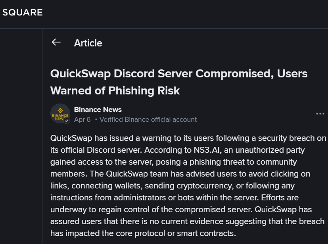Click the Apr 6 post date

pos(82,119)
